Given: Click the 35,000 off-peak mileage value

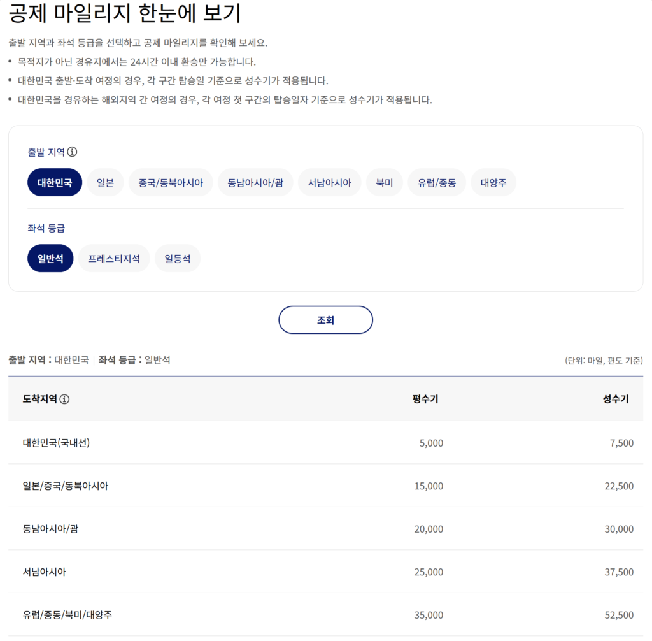Looking at the screenshot, I should 429,615.
